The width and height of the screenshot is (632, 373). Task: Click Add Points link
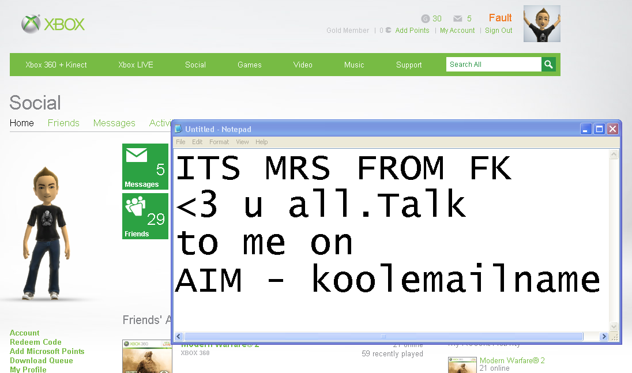point(412,30)
